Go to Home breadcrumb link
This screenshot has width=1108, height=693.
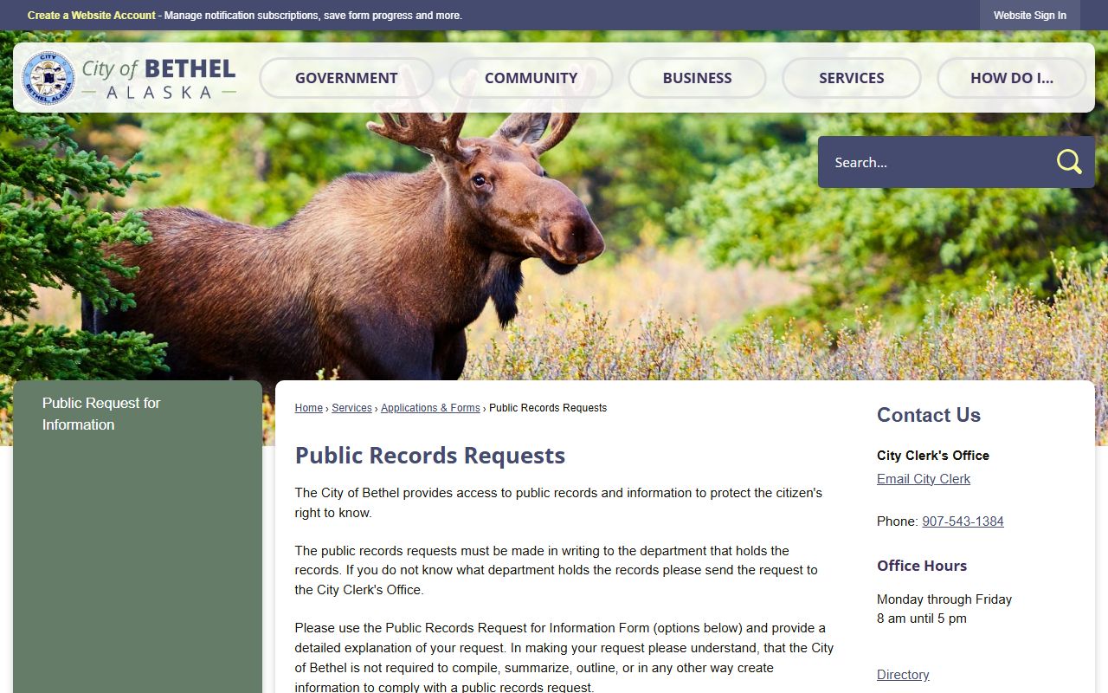308,408
